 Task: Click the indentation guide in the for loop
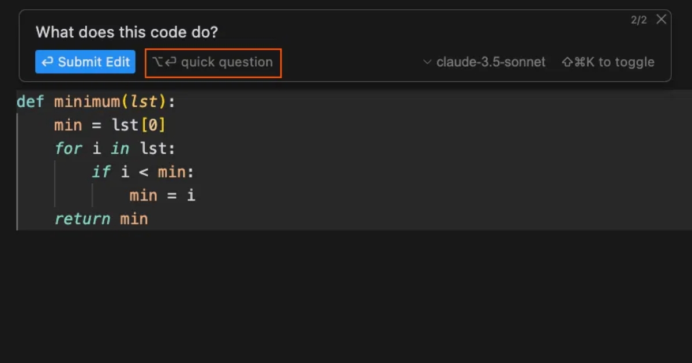pos(55,183)
